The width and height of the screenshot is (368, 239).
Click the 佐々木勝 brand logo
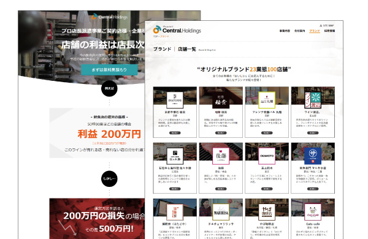click(x=175, y=156)
